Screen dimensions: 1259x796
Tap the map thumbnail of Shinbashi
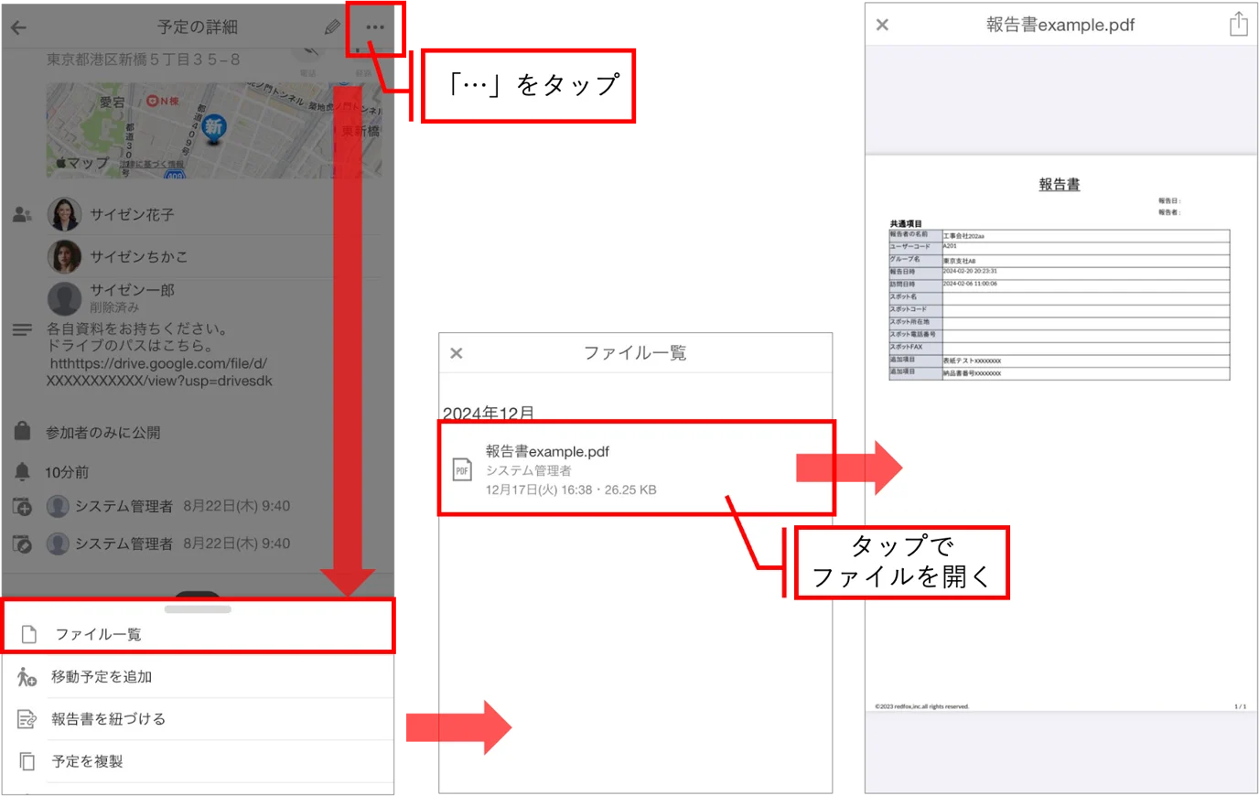pyautogui.click(x=214, y=130)
